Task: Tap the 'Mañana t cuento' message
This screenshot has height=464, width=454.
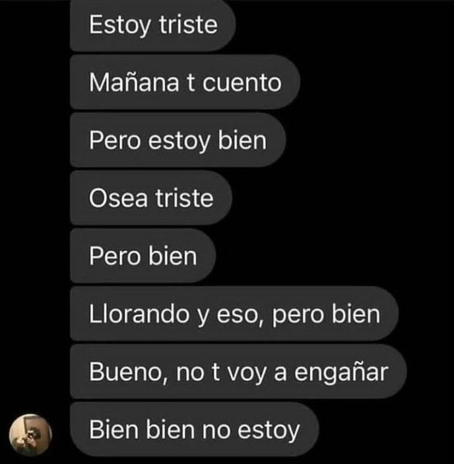Action: coord(185,82)
